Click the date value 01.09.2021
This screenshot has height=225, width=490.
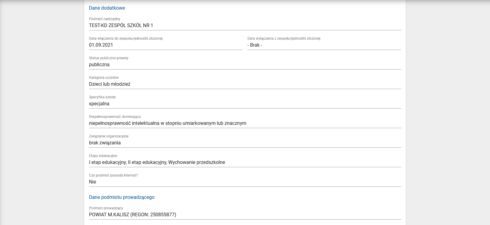101,45
